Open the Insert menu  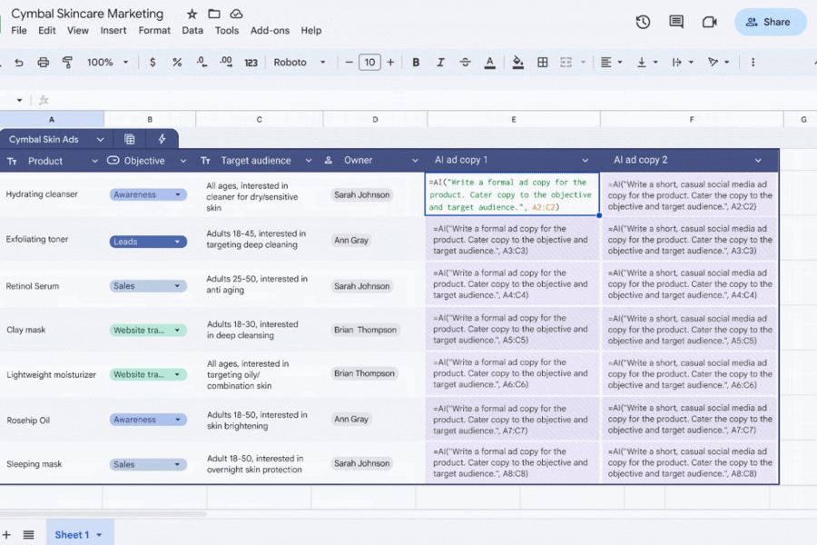pyautogui.click(x=113, y=31)
